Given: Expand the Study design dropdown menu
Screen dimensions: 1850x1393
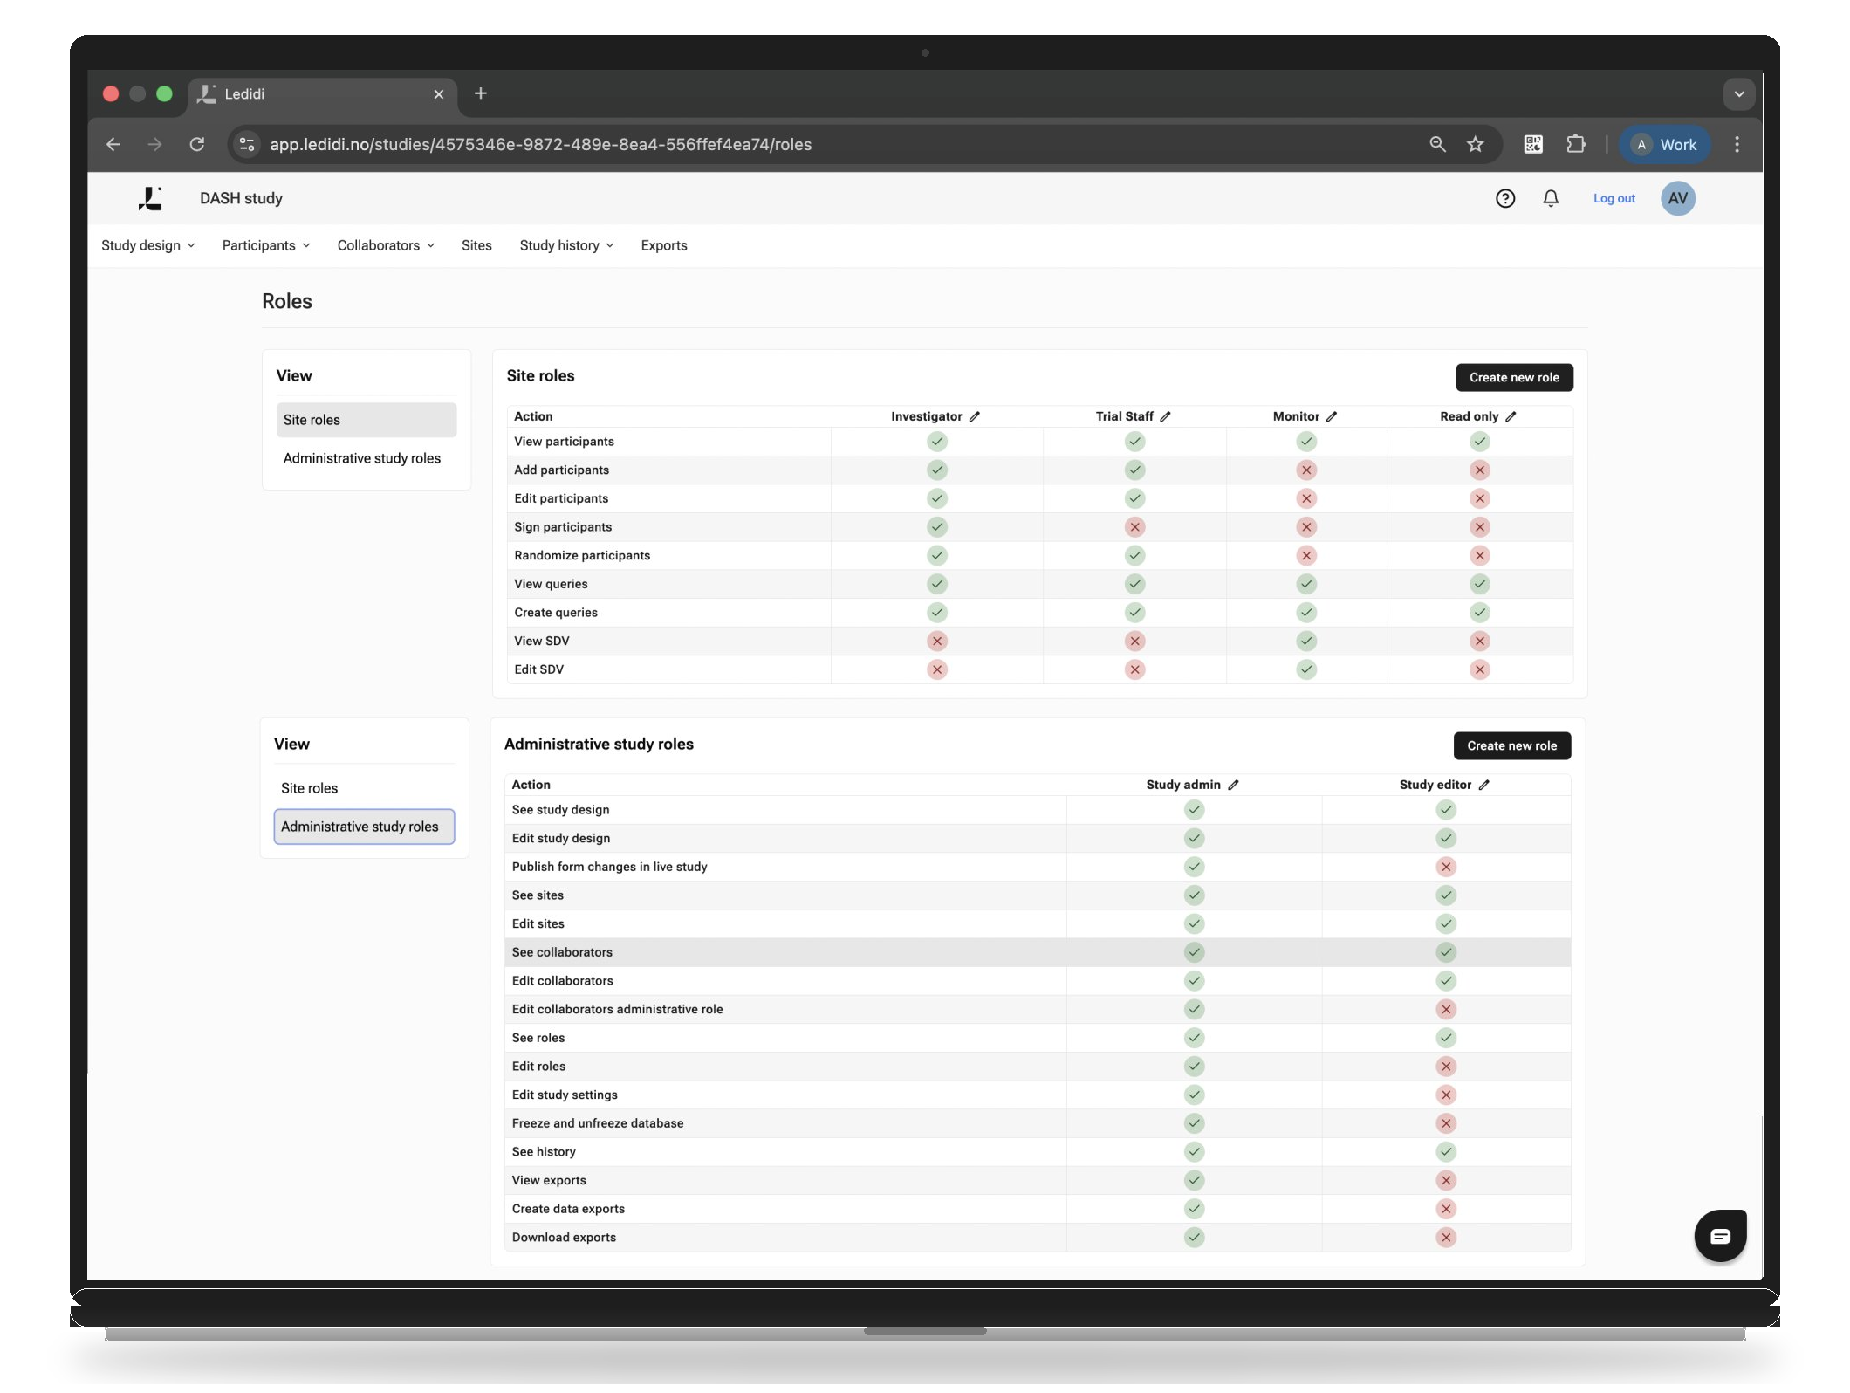Looking at the screenshot, I should click(147, 246).
